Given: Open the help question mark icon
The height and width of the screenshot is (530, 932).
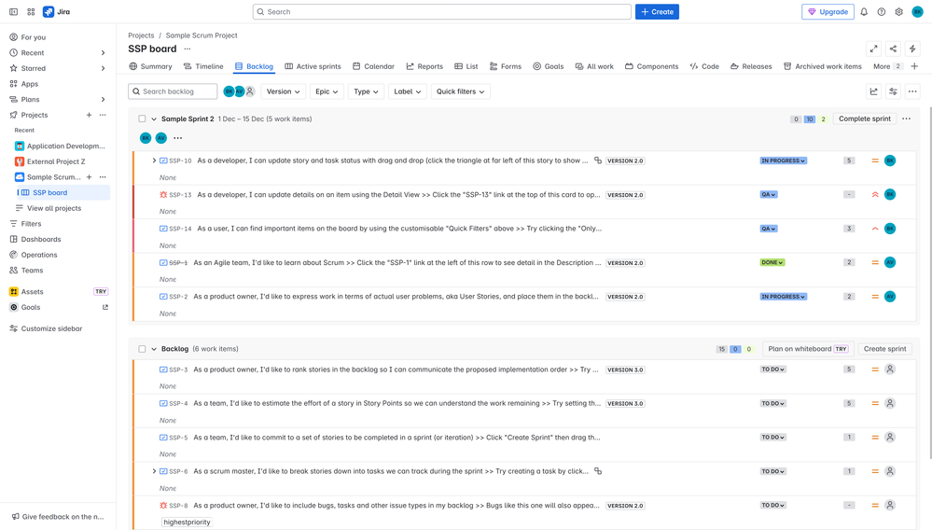Looking at the screenshot, I should [x=882, y=12].
